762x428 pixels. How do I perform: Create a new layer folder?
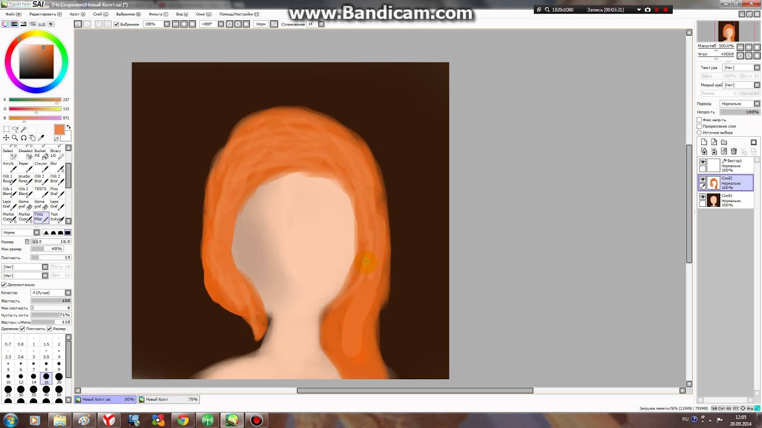[x=724, y=142]
